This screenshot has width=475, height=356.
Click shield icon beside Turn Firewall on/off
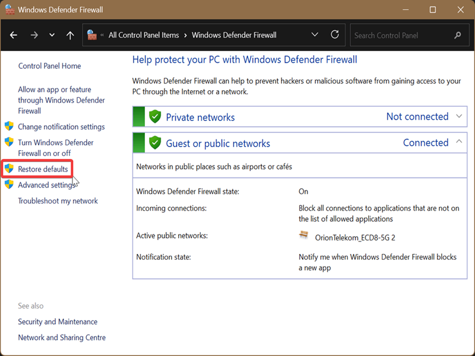[9, 142]
